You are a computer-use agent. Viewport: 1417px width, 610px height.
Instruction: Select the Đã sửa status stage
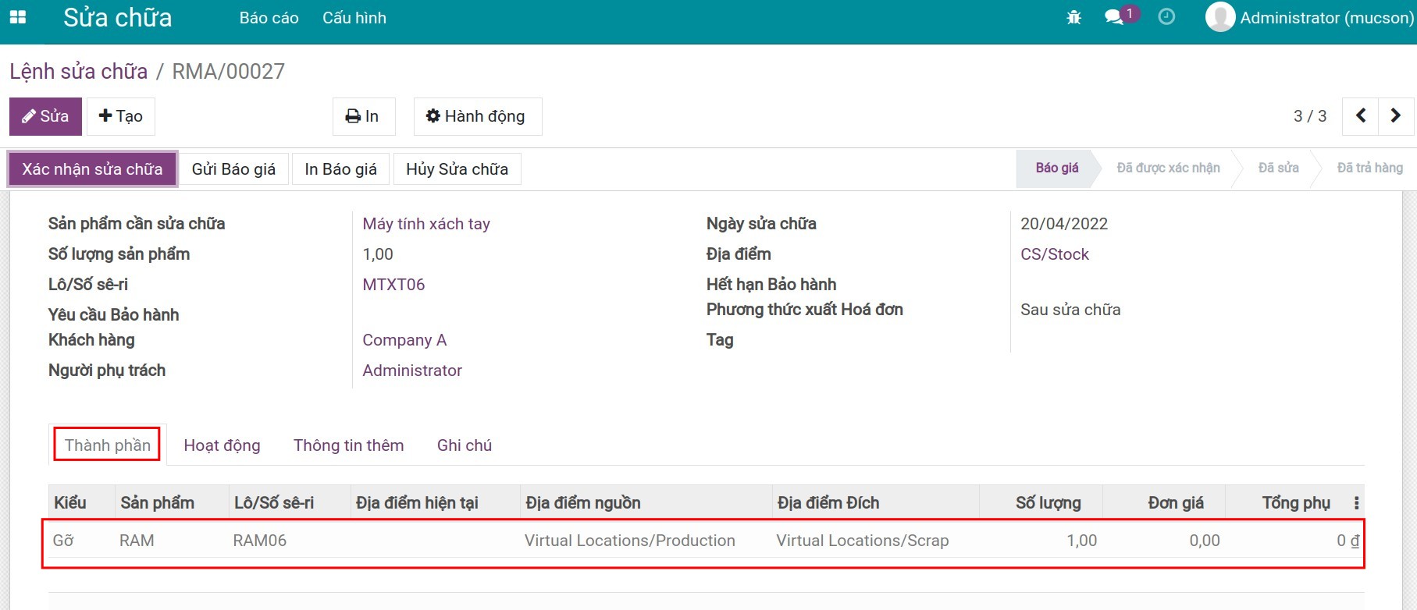[1279, 168]
